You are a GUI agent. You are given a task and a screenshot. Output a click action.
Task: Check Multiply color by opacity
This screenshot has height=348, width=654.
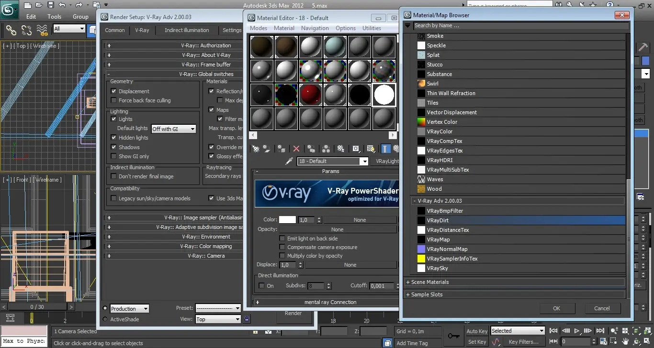(282, 256)
